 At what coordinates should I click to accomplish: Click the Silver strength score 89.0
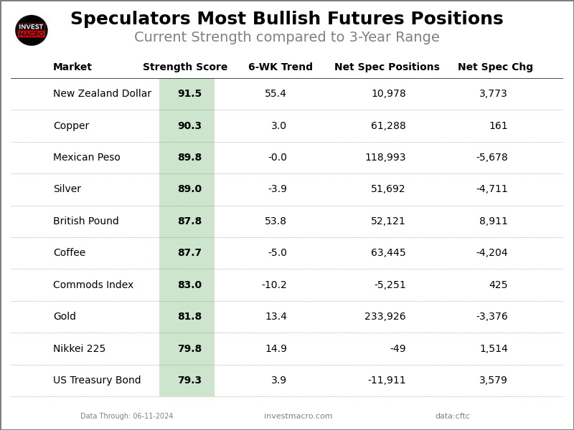pyautogui.click(x=189, y=189)
